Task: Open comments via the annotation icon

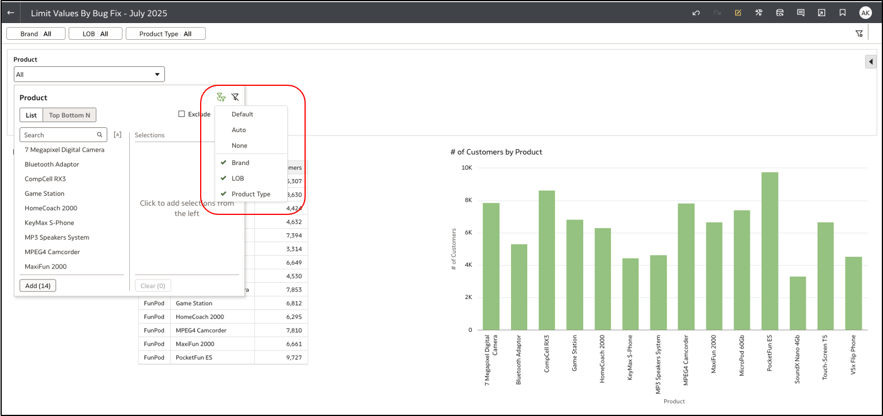Action: (801, 12)
